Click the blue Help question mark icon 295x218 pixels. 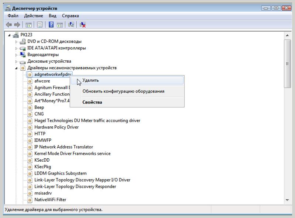(x=51, y=25)
